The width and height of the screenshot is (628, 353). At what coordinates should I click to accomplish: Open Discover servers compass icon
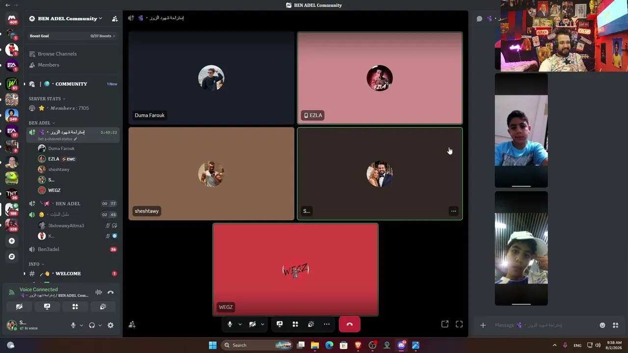click(x=12, y=256)
